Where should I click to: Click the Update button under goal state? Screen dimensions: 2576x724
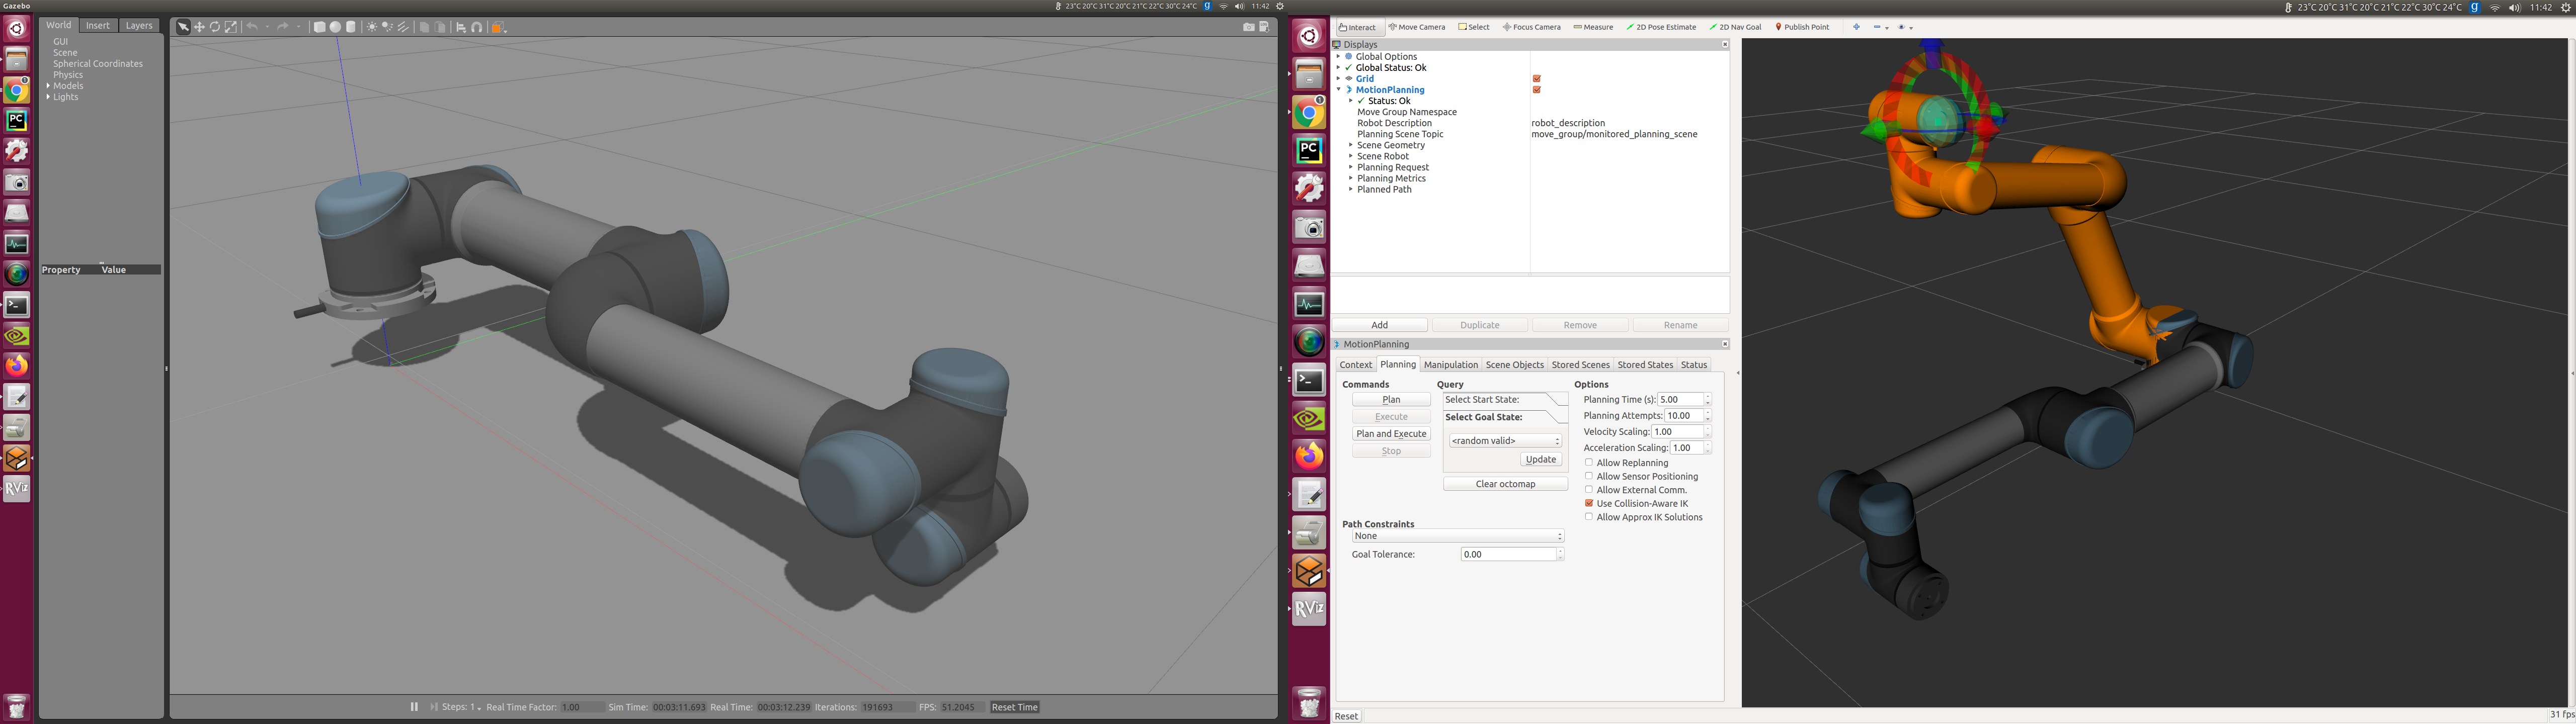[1541, 460]
